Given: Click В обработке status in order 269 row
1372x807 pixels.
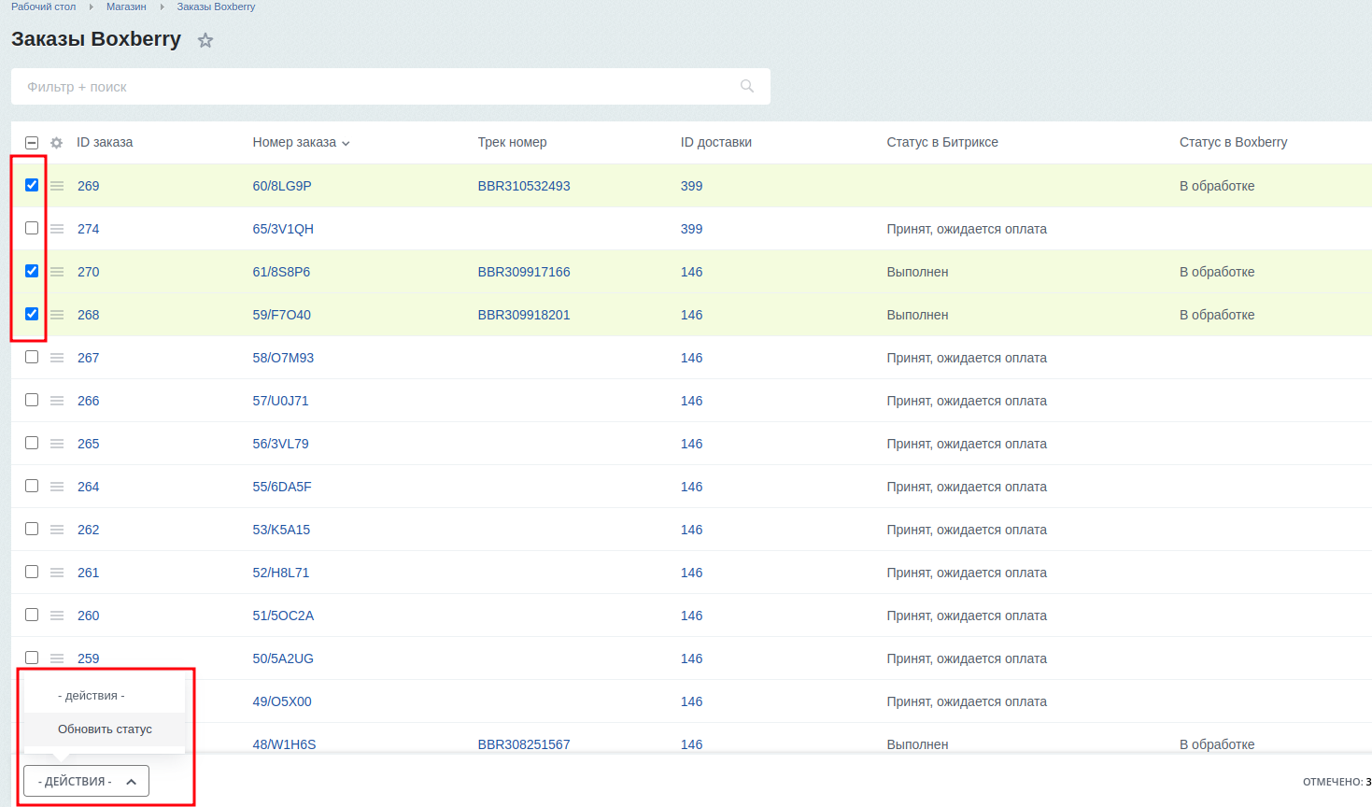Looking at the screenshot, I should coord(1217,186).
